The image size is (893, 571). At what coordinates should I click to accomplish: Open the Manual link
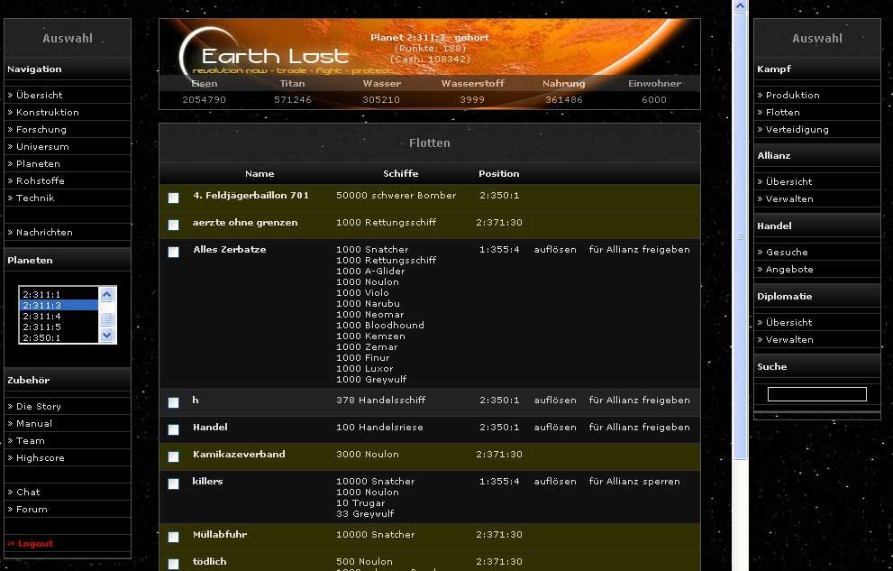click(x=34, y=423)
